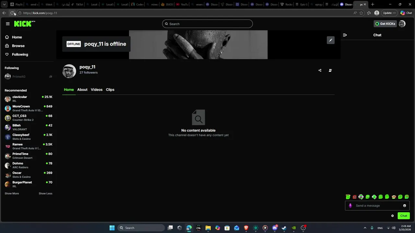The height and width of the screenshot is (233, 415).
Task: Open recommended channel Classybeef
Action: (29, 137)
